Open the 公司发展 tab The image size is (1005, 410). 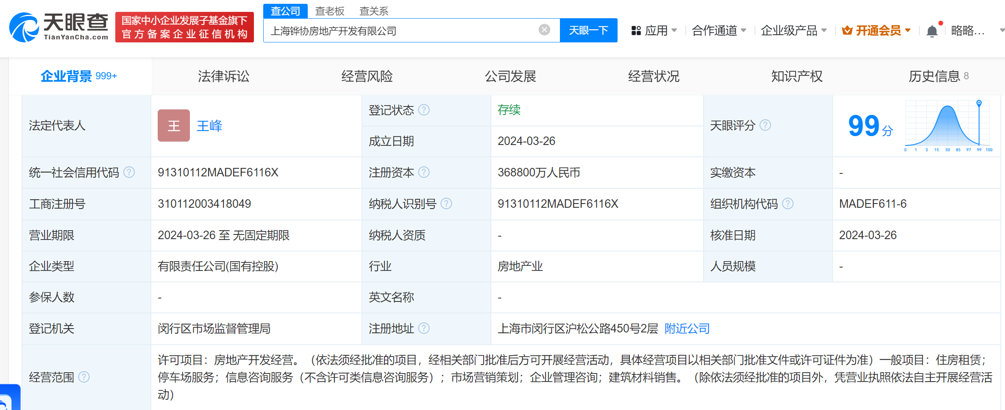tap(510, 76)
